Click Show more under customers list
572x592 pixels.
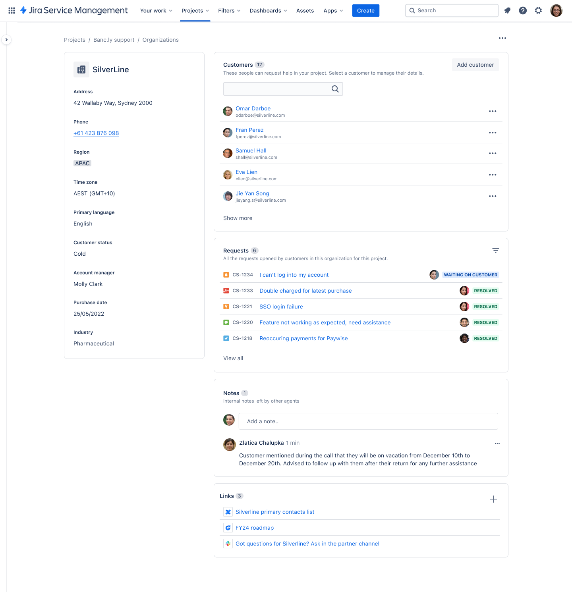click(x=238, y=218)
